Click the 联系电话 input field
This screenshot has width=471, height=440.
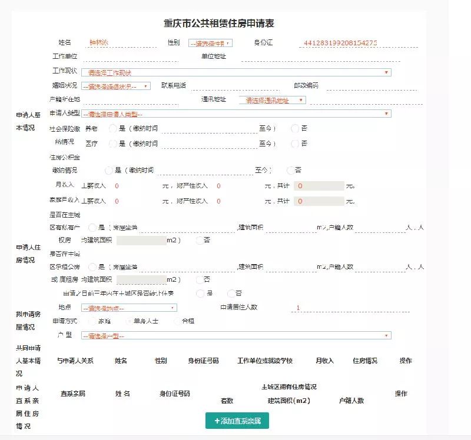(235, 86)
